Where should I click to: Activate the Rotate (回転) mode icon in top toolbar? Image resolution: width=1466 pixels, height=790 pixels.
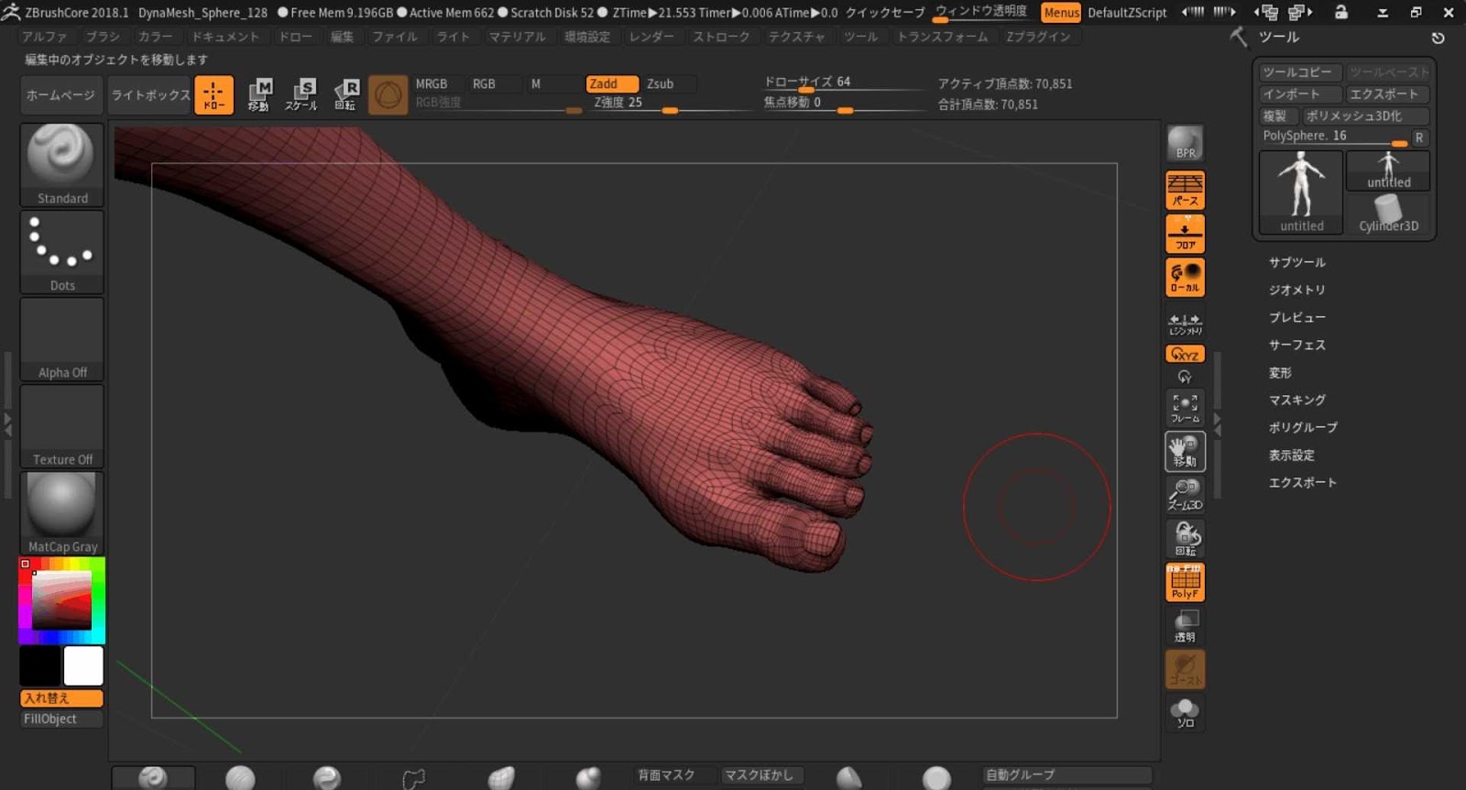pos(345,95)
